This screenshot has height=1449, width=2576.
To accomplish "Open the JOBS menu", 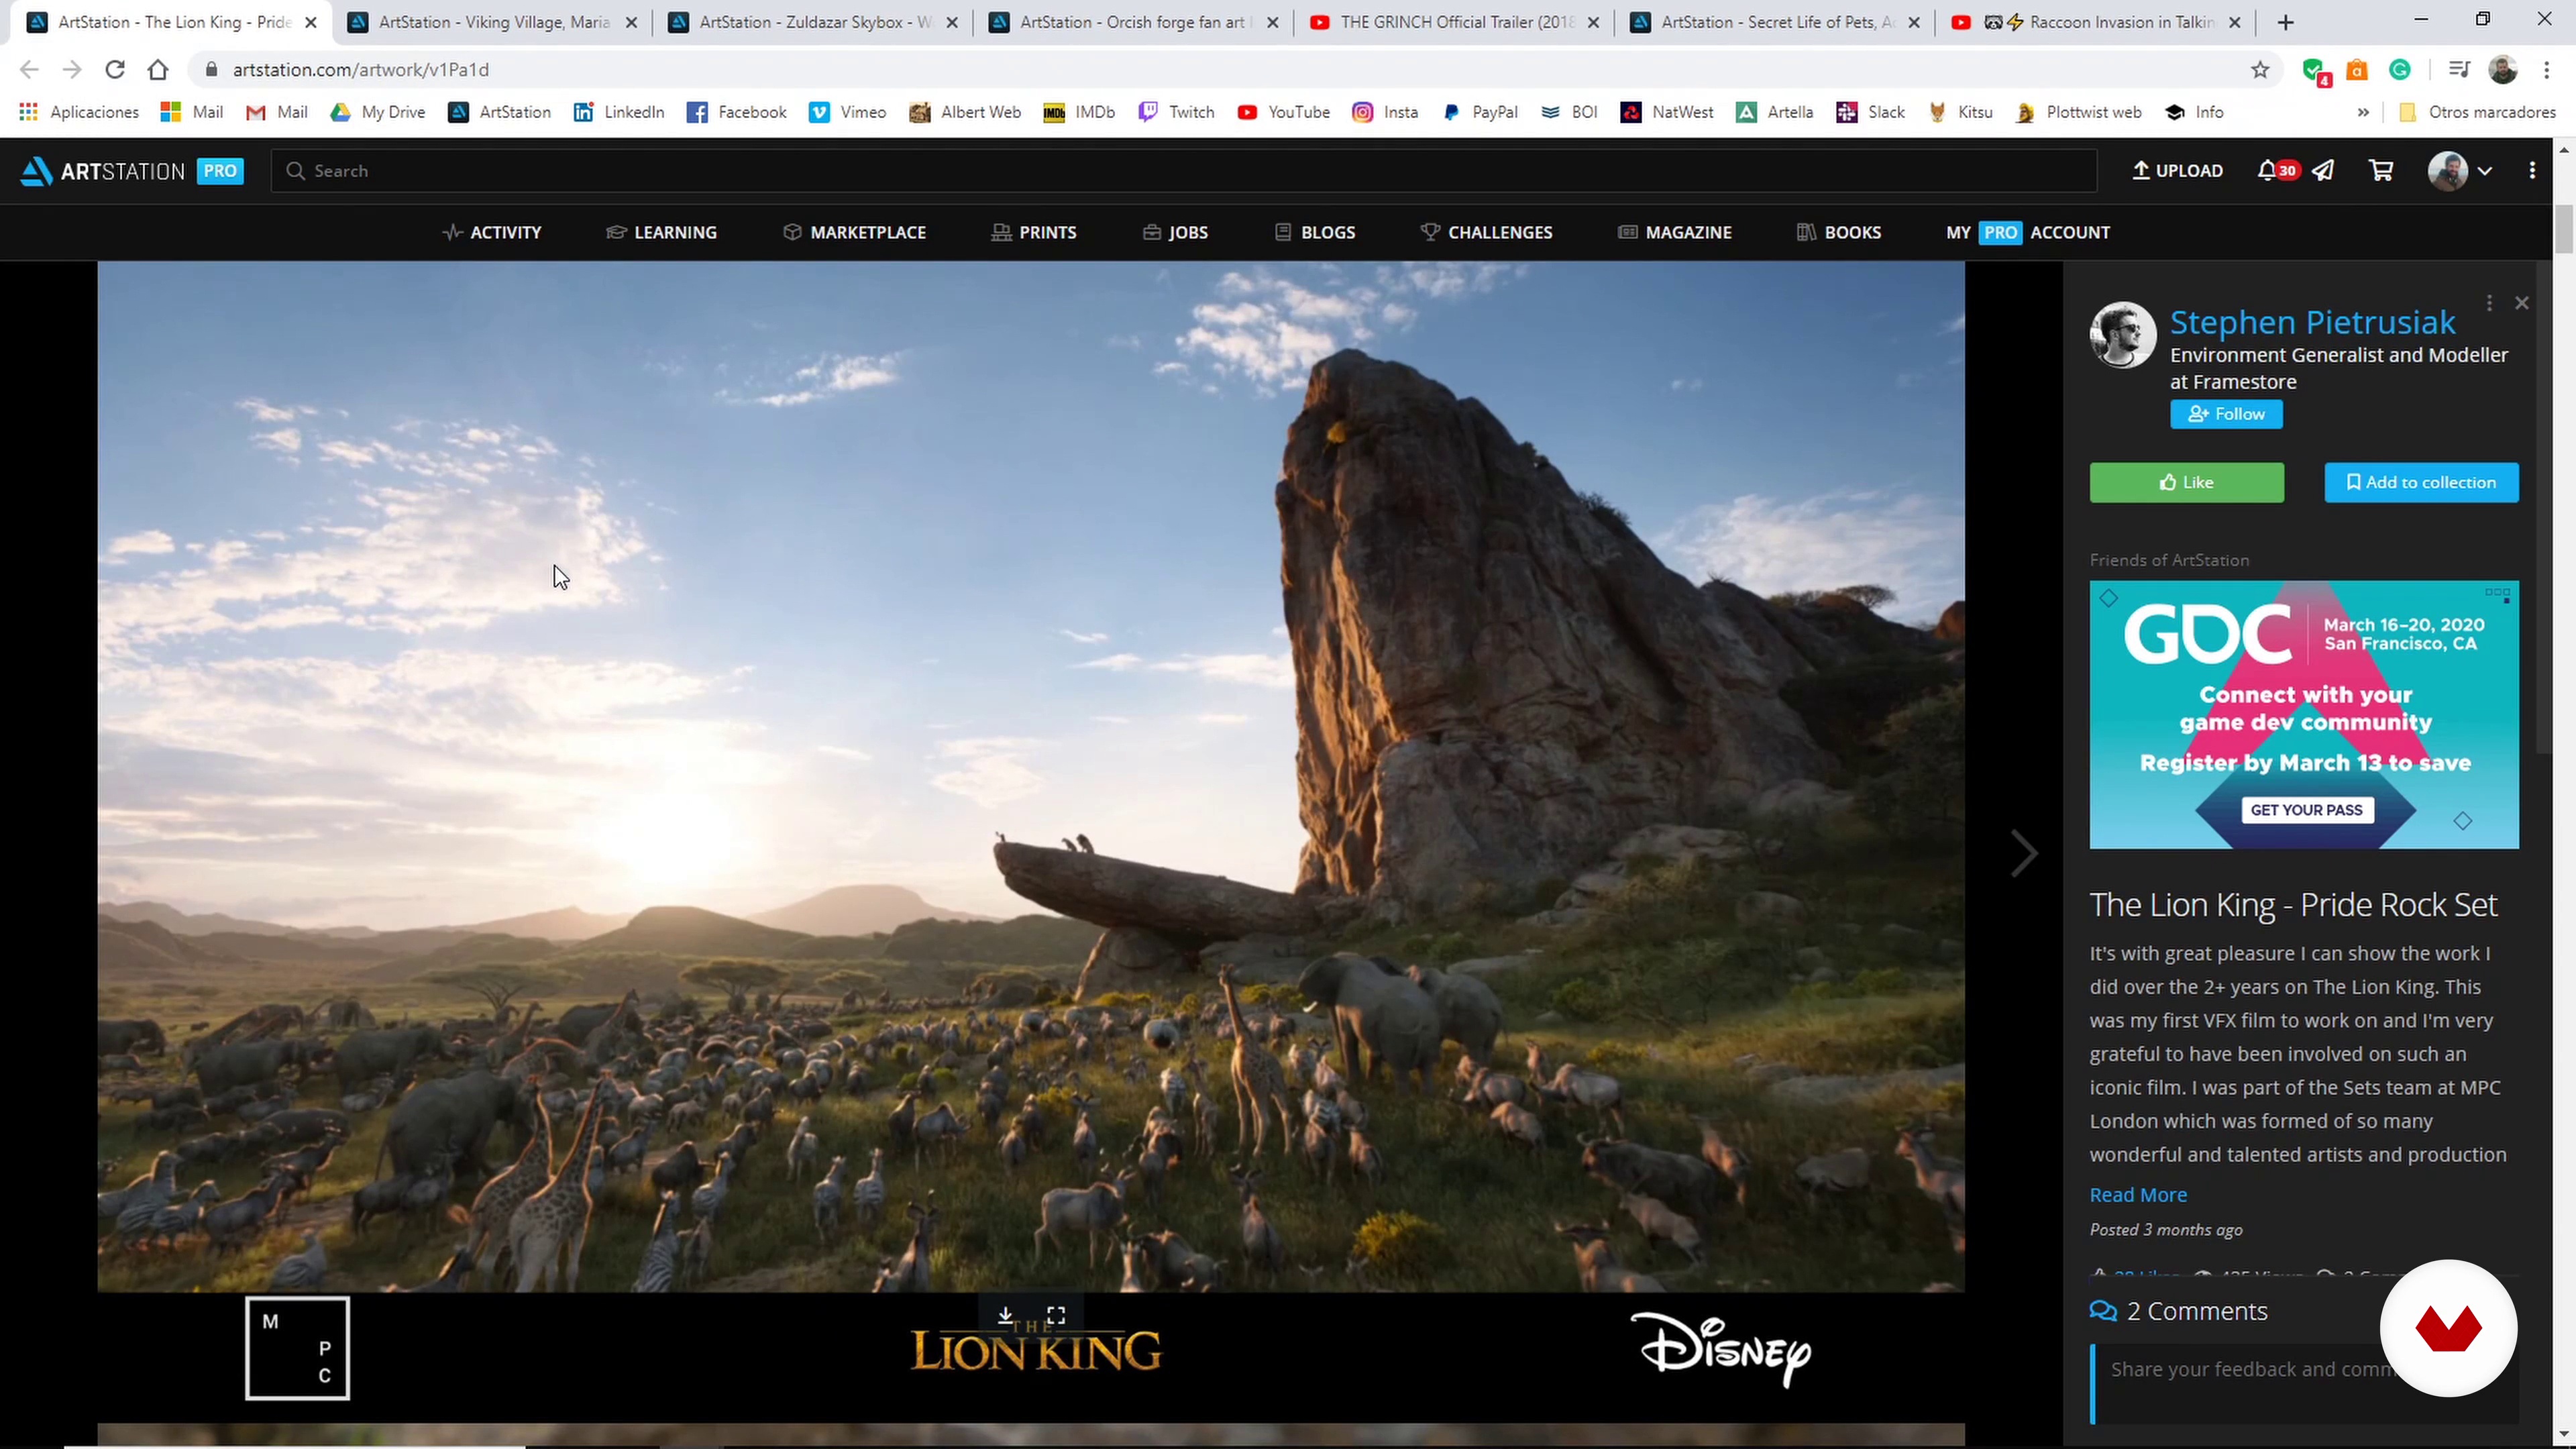I will (x=1175, y=232).
